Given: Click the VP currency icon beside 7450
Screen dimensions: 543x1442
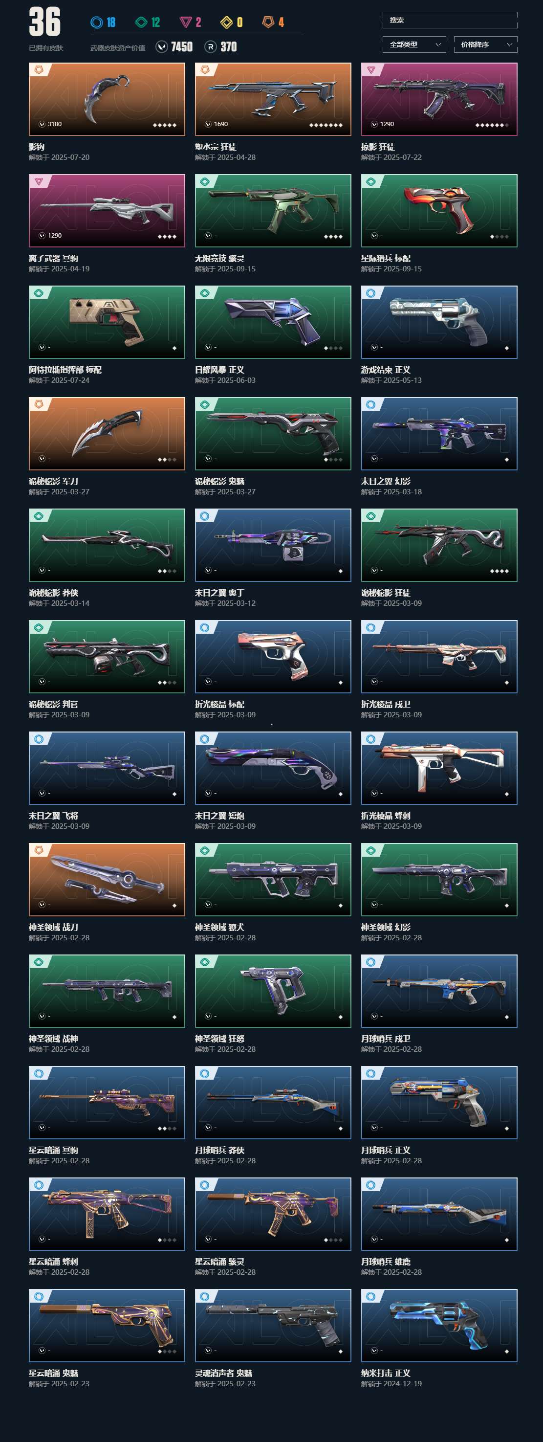Looking at the screenshot, I should (162, 47).
